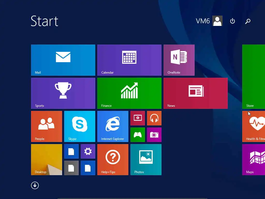
Task: Open the small Music headphones tile
Action: (154, 118)
